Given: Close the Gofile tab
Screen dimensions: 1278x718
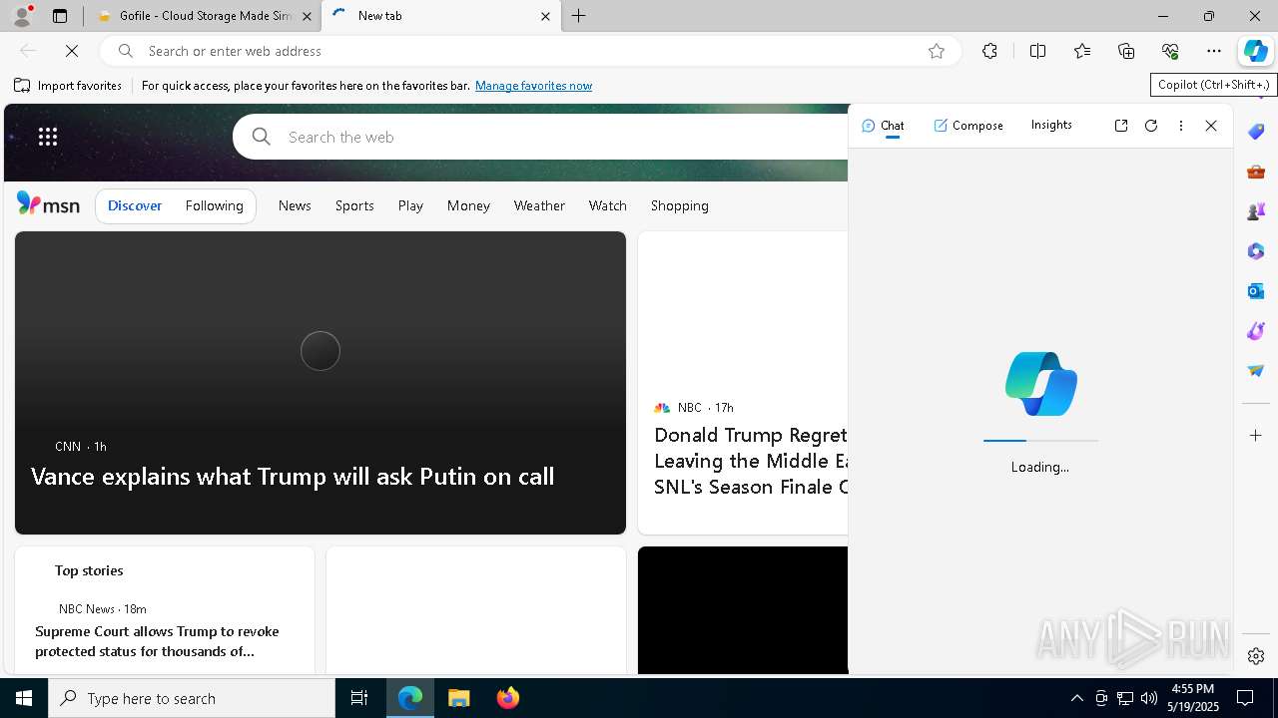Looking at the screenshot, I should pos(307,16).
